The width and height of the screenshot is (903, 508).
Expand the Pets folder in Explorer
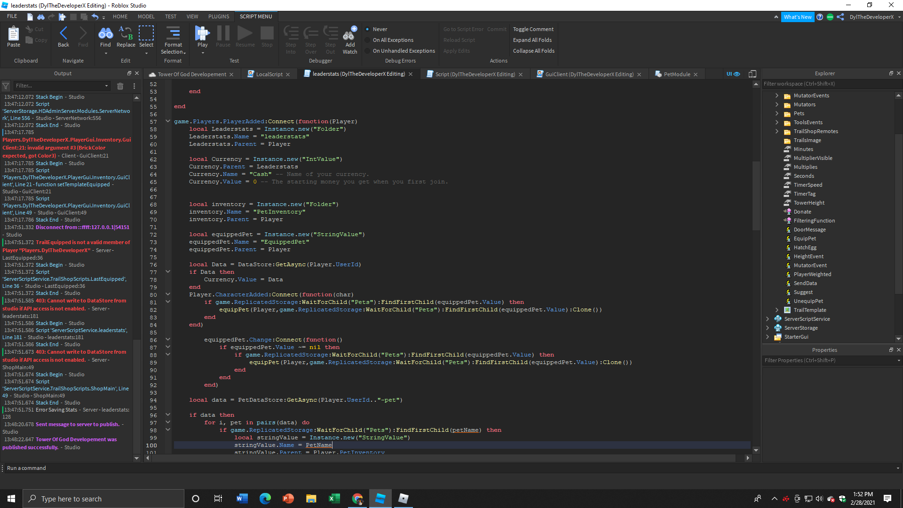coord(777,113)
